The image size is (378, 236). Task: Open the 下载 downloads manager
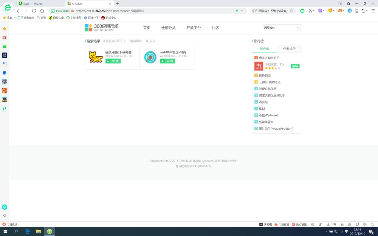click(331, 224)
